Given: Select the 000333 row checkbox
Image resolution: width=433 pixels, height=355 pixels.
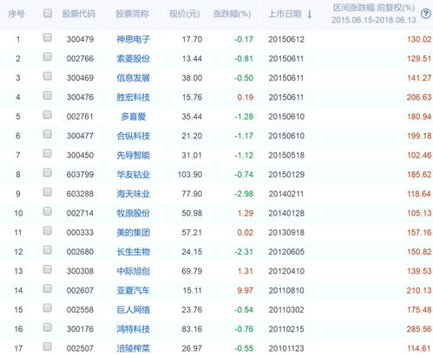Looking at the screenshot, I should (x=48, y=230).
